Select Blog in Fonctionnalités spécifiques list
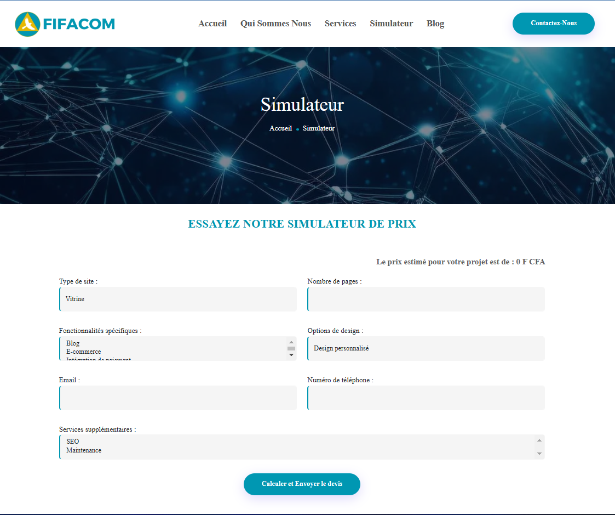Viewport: 615px width, 515px height. (73, 343)
